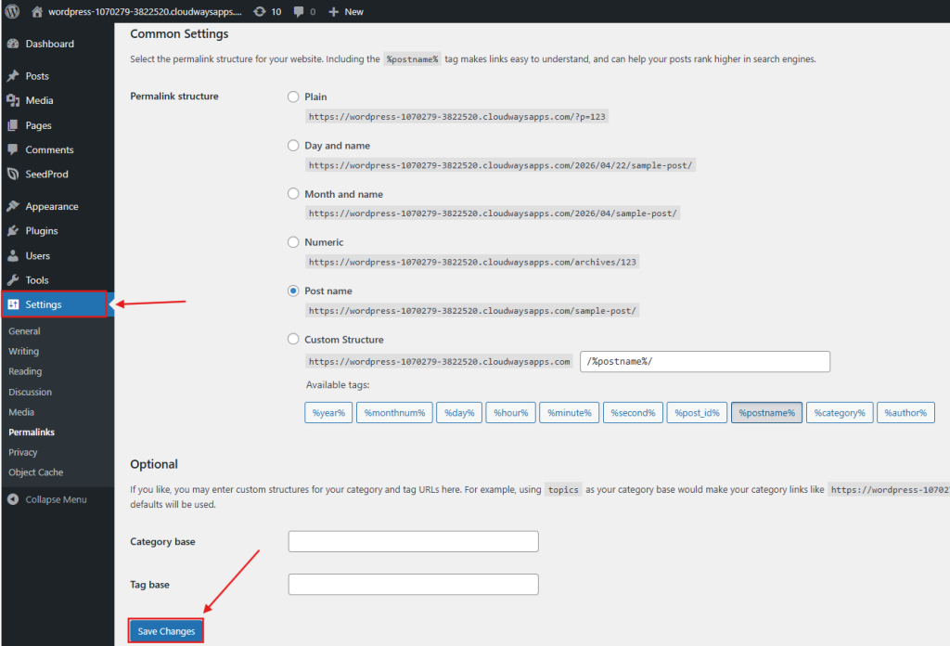Image resolution: width=950 pixels, height=646 pixels.
Task: Click the Users person icon
Action: point(13,256)
